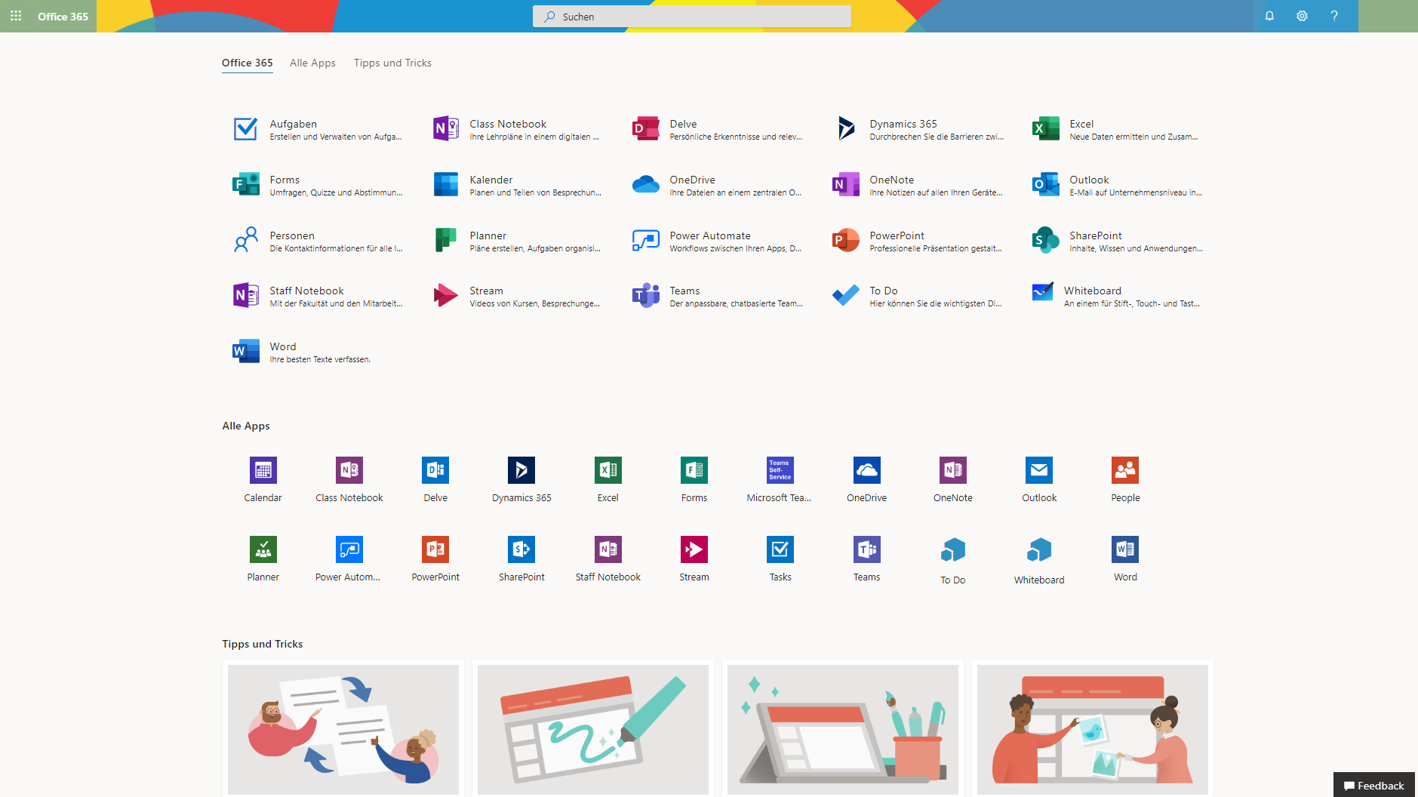Click the OneDrive cloud icon in top list

(x=646, y=184)
